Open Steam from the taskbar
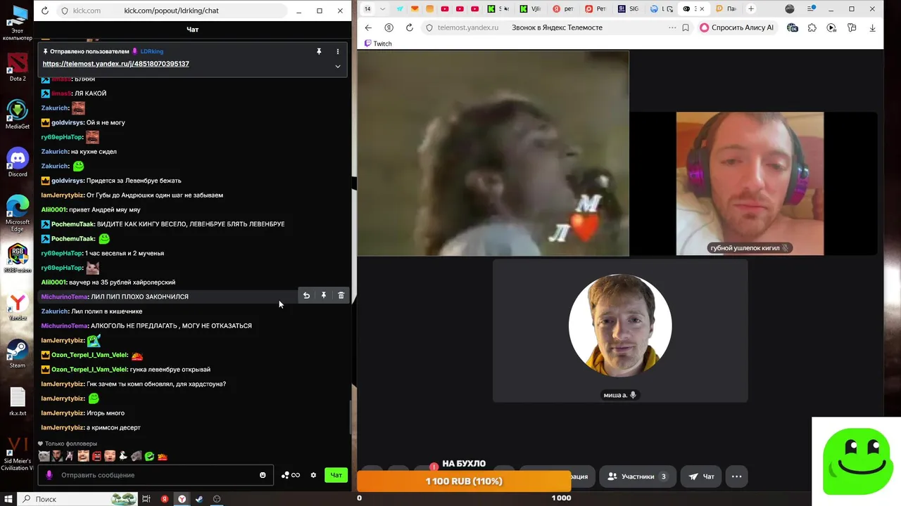901x506 pixels. (x=199, y=499)
